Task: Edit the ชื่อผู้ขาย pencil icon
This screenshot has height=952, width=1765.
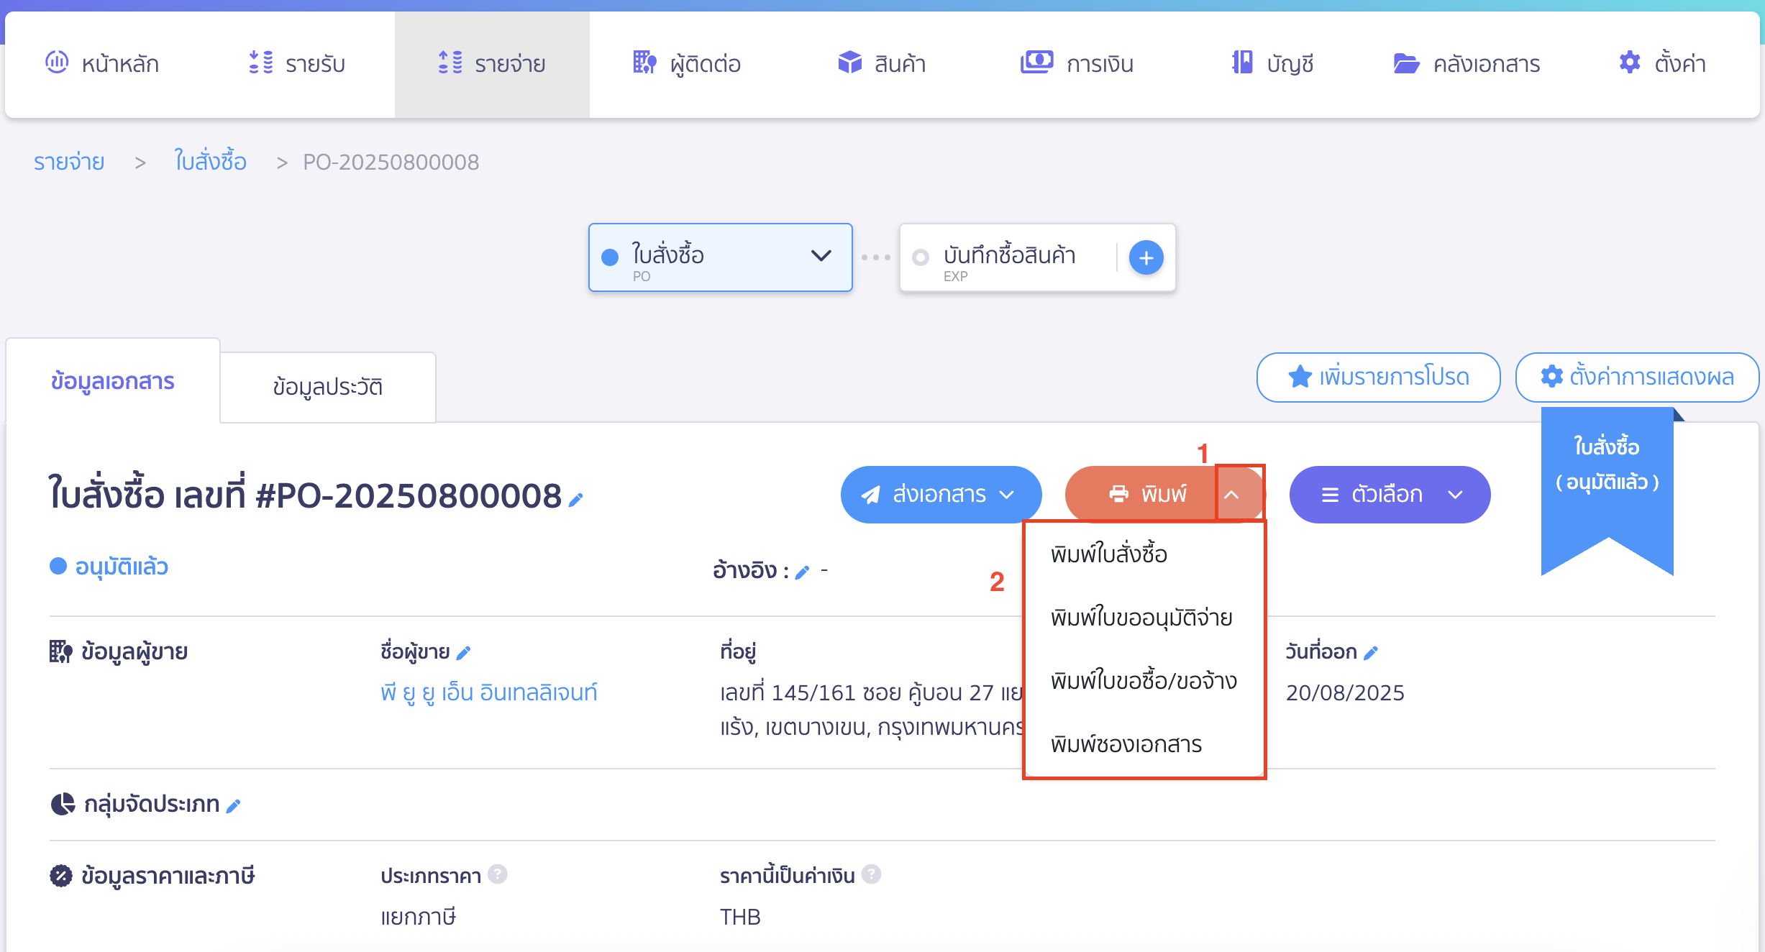Action: click(464, 653)
